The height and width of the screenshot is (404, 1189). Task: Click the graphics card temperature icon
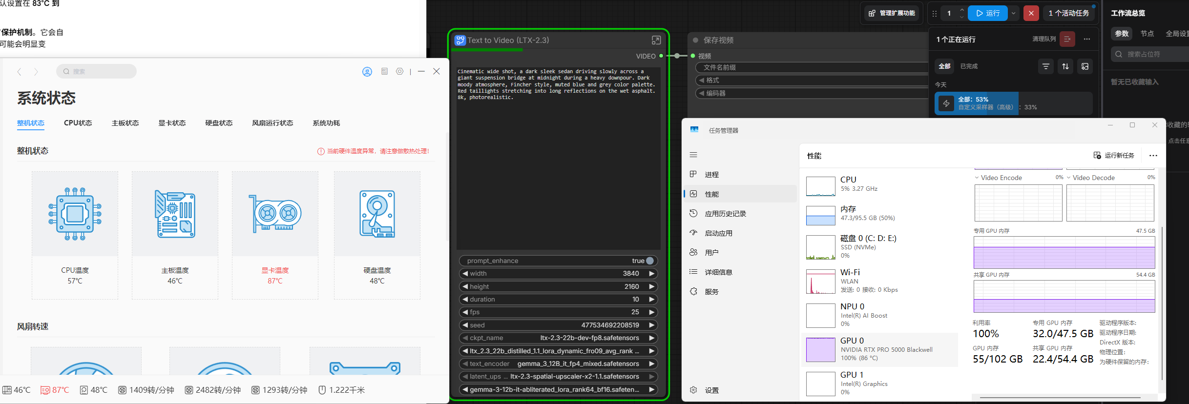point(275,214)
